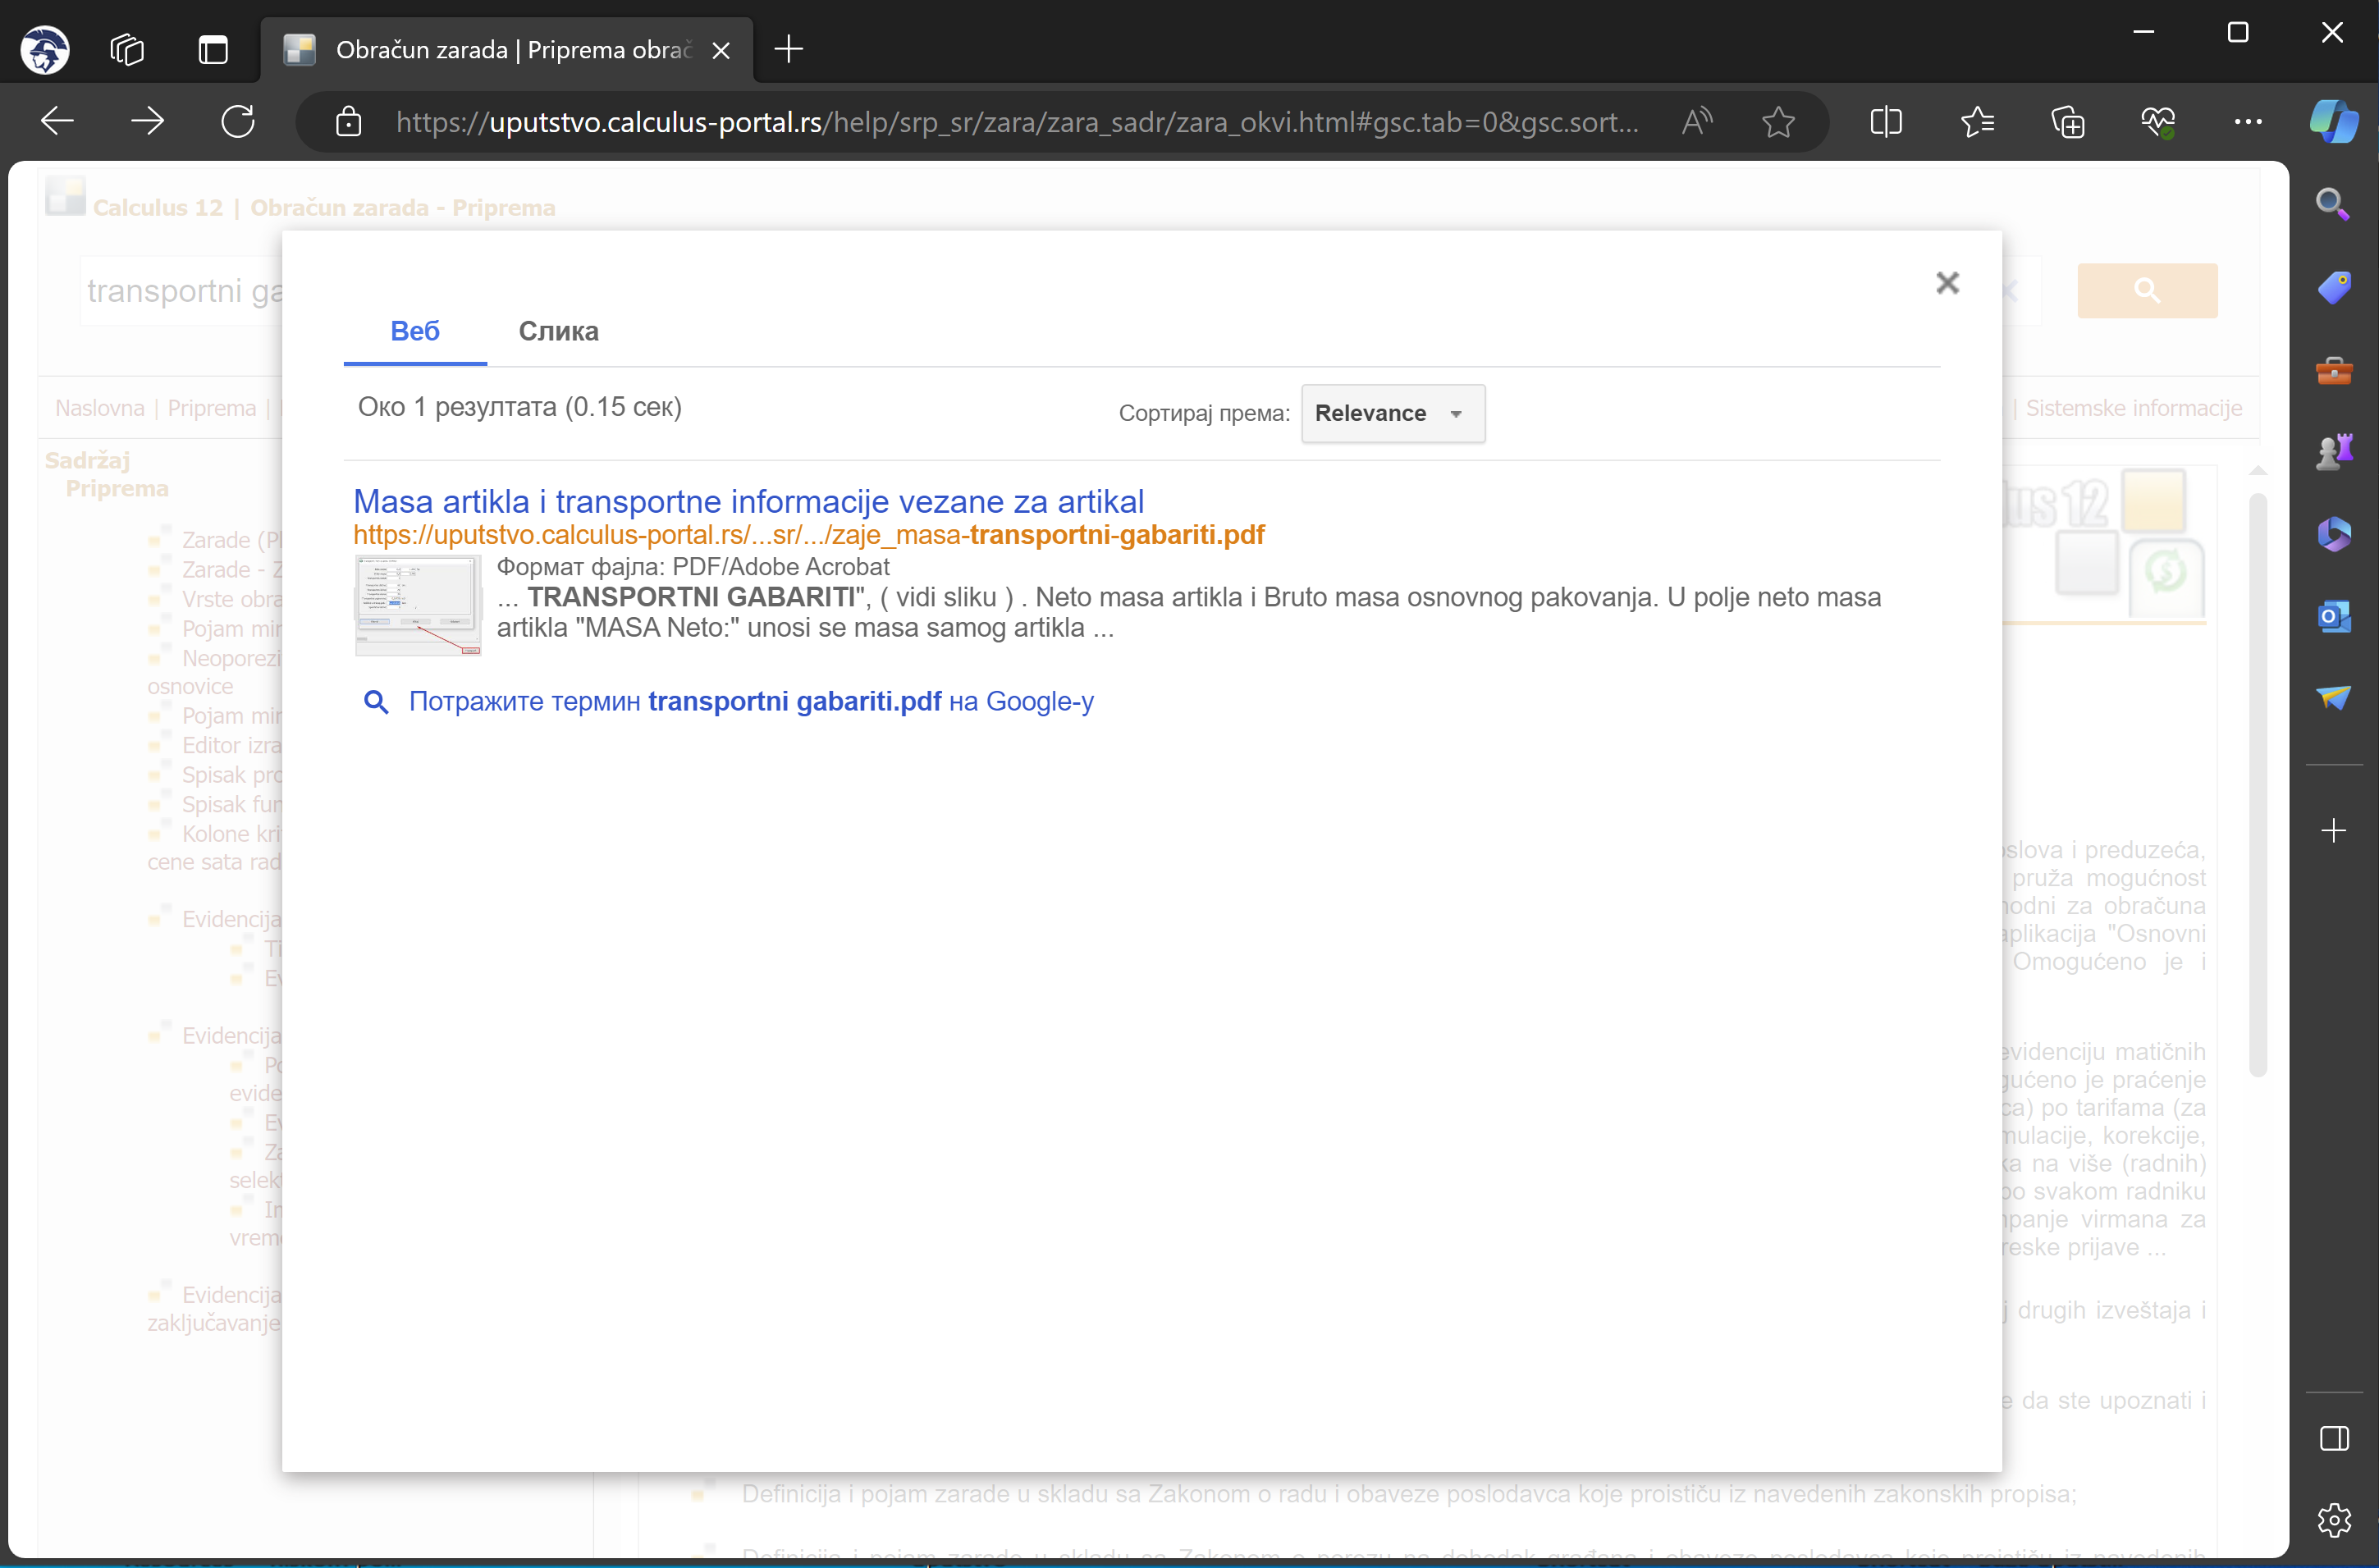Open a new browser tab
Image resolution: width=2379 pixels, height=1568 pixels.
[x=789, y=49]
